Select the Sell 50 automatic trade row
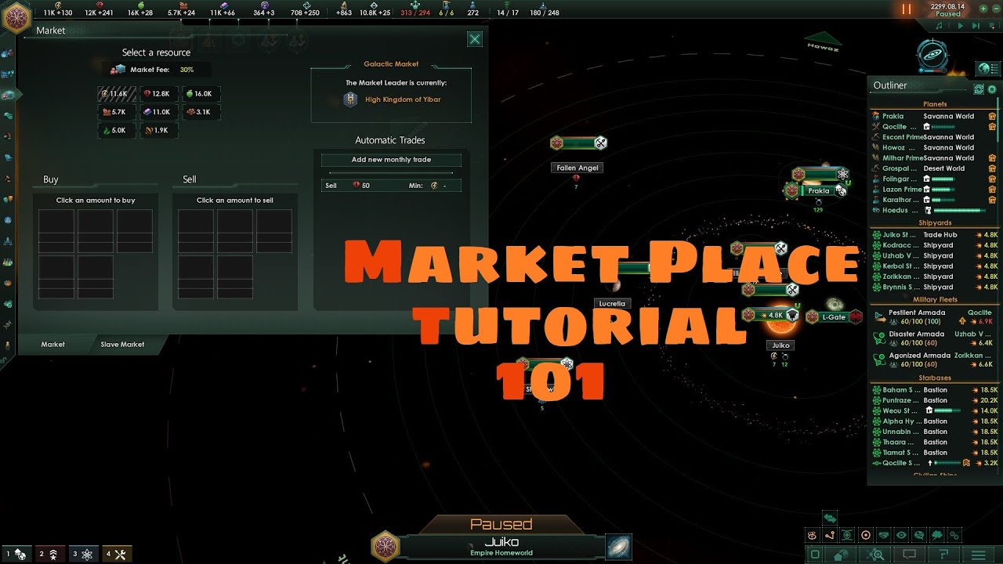The image size is (1003, 564). 391,186
